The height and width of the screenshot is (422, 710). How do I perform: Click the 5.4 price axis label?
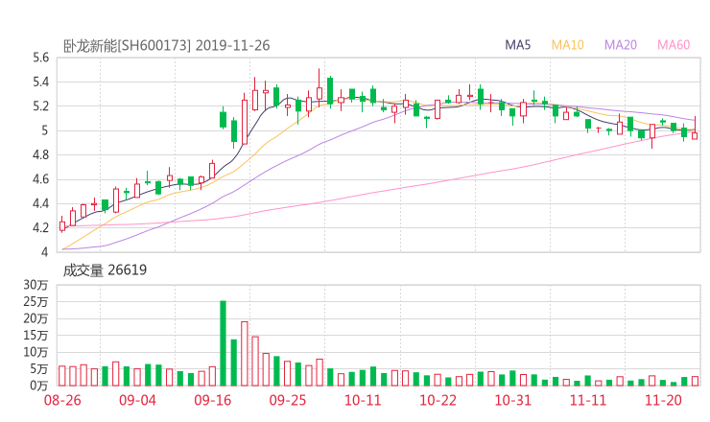pyautogui.click(x=40, y=82)
